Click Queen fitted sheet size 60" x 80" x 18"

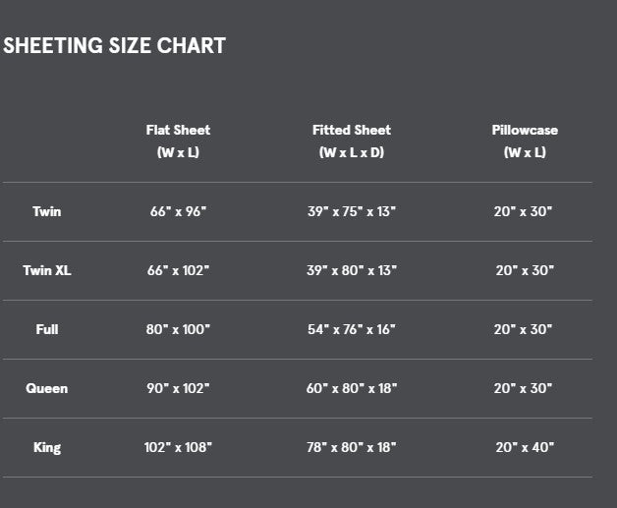click(352, 388)
